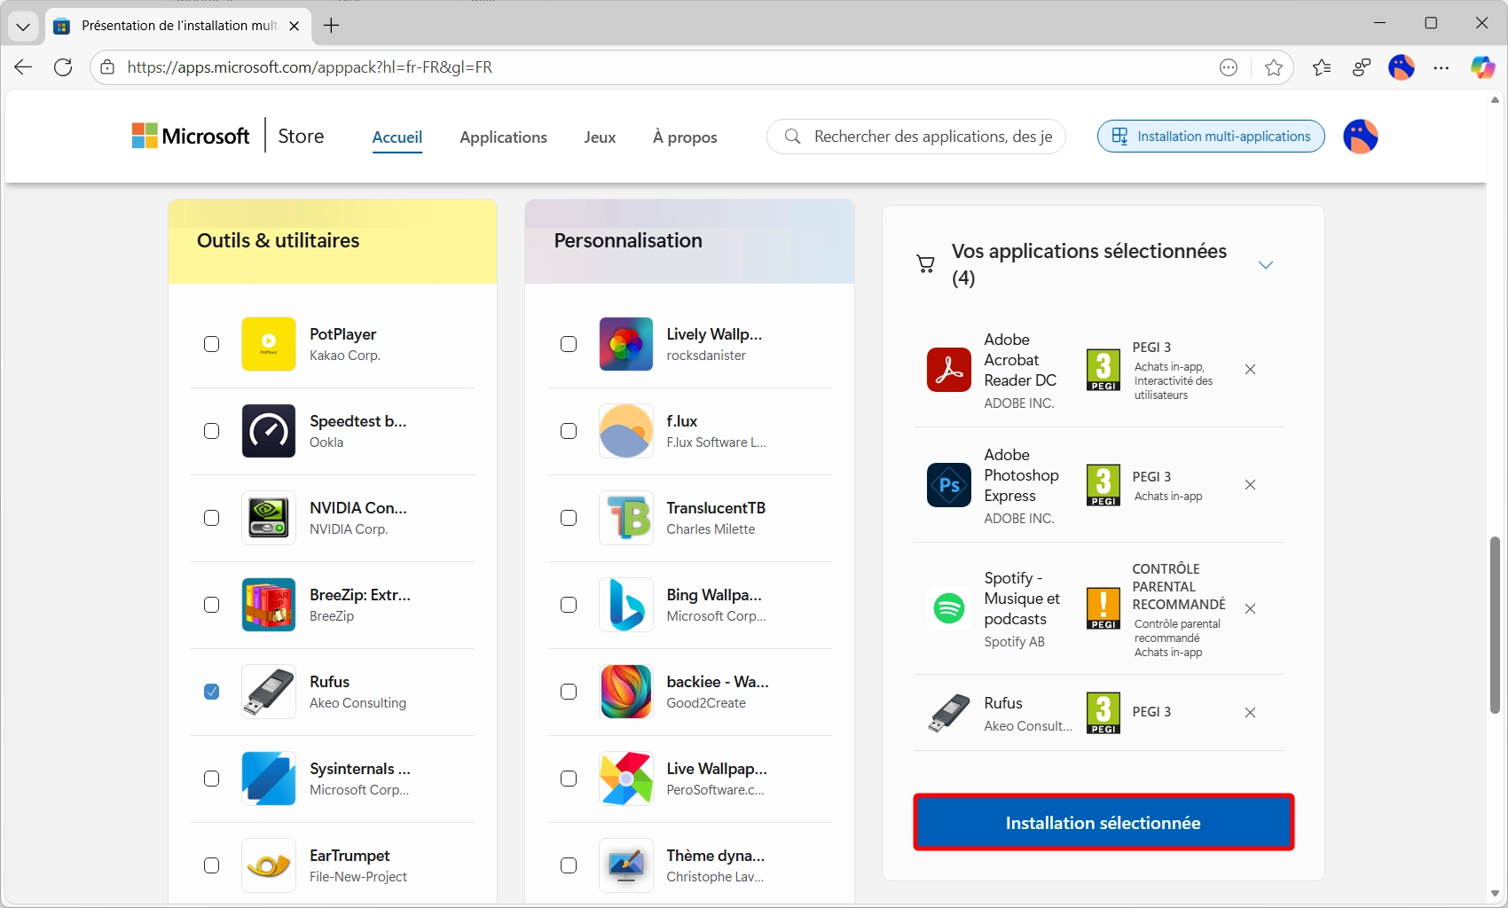Open the tab search dropdown arrow

point(23,27)
